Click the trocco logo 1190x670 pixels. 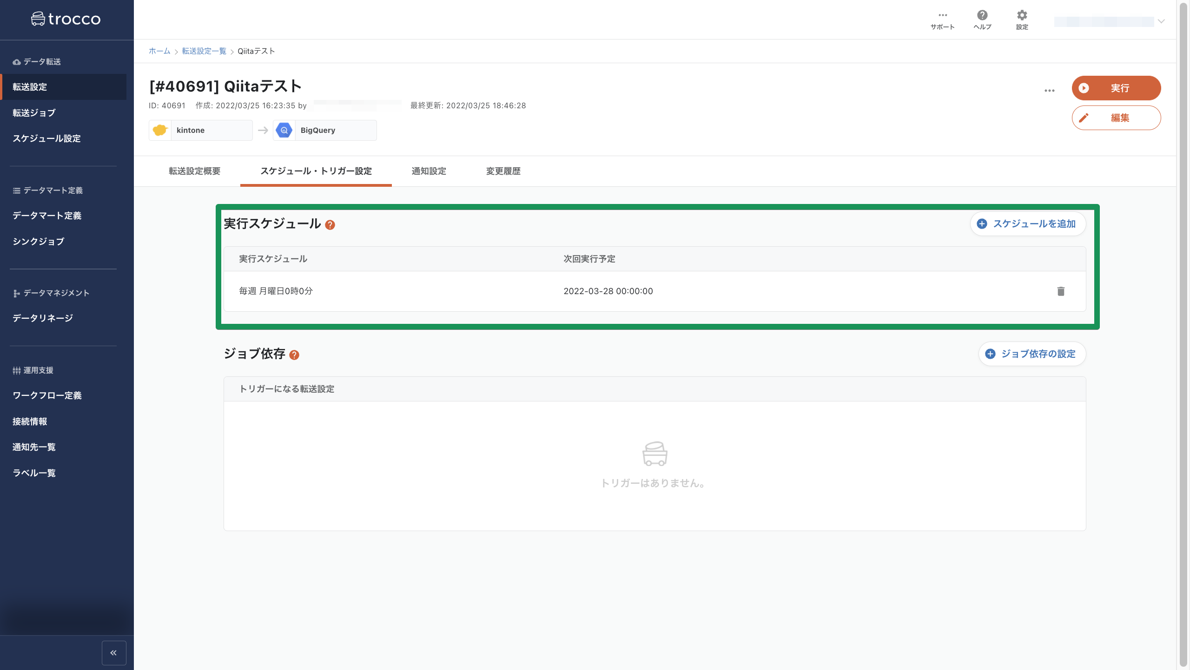point(66,19)
